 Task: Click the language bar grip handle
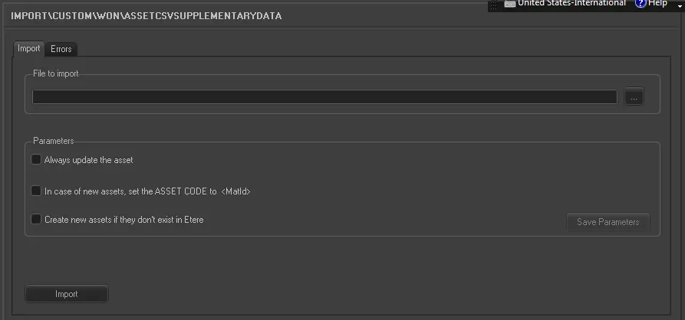[493, 4]
